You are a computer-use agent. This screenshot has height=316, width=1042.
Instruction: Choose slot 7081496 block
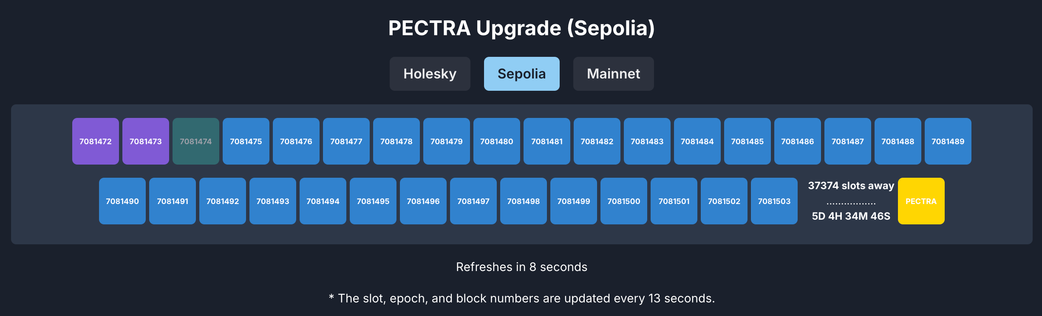click(x=423, y=201)
